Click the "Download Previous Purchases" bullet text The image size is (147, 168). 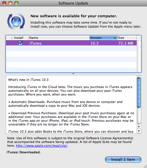(34, 113)
